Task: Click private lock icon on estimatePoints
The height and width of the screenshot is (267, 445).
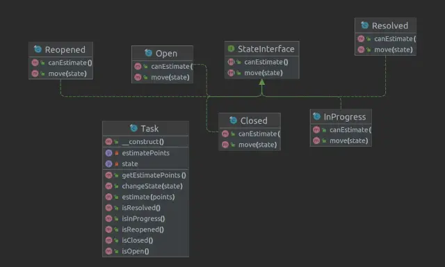Action: (116, 153)
